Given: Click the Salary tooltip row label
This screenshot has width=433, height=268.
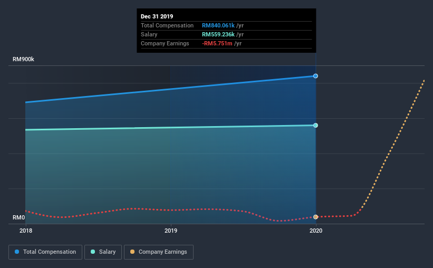Looking at the screenshot, I should pos(149,34).
